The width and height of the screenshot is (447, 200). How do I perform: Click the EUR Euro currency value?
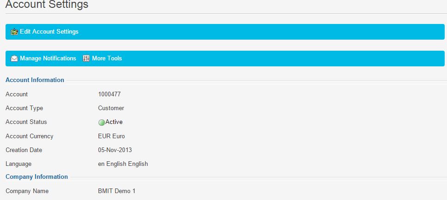(111, 136)
